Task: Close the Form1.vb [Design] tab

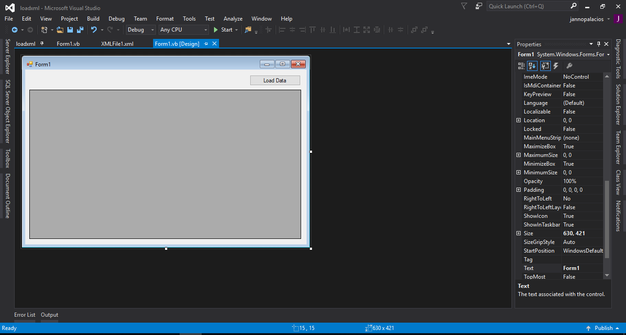Action: click(214, 43)
